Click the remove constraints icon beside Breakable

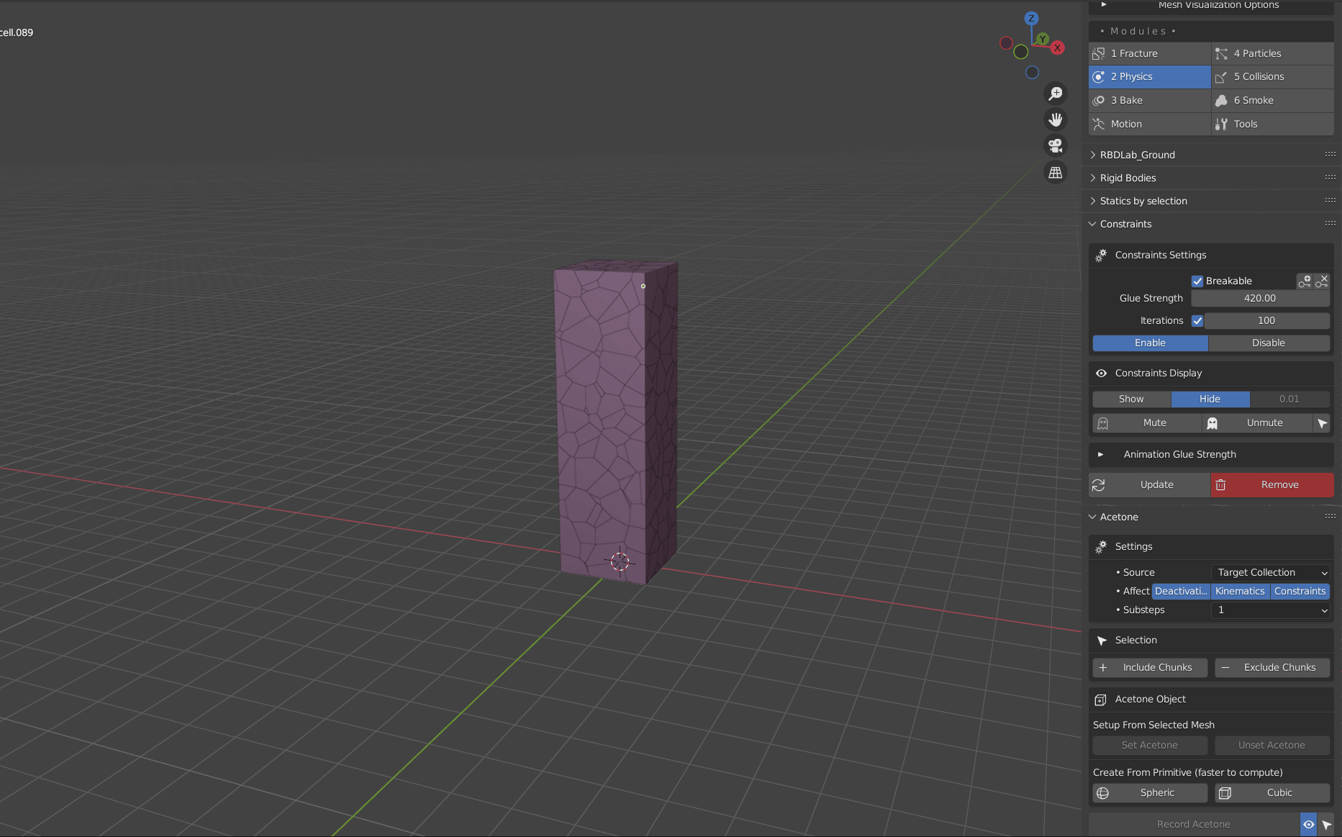1322,281
